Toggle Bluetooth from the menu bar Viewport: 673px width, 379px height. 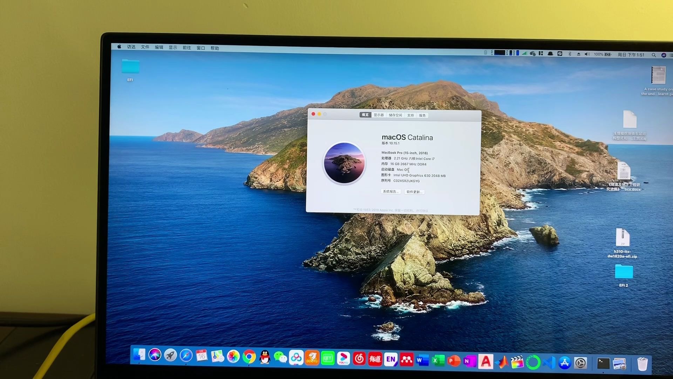coord(570,54)
